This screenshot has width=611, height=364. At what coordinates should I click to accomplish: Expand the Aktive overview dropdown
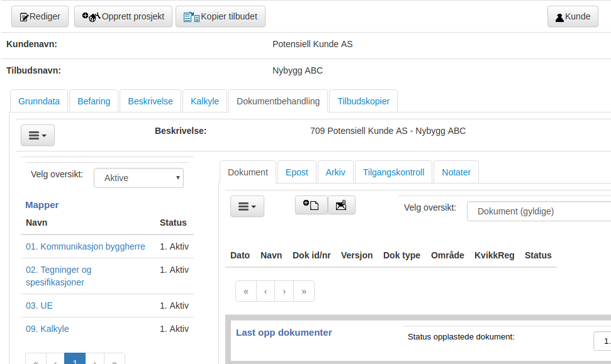(x=138, y=178)
